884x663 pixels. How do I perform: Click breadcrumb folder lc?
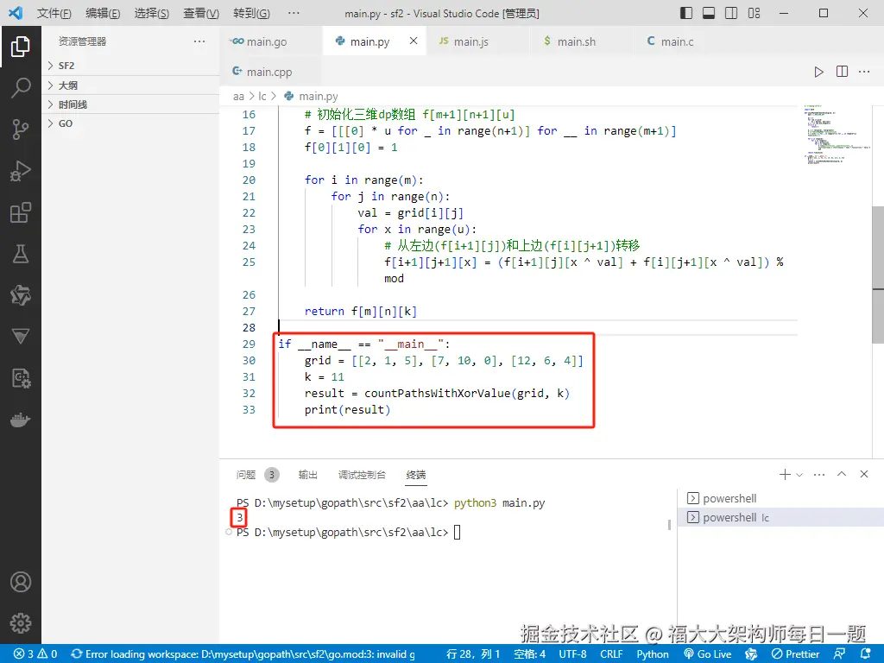pyautogui.click(x=262, y=97)
